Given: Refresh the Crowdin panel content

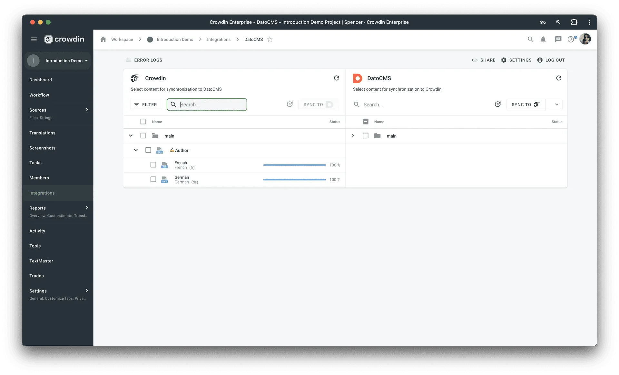Looking at the screenshot, I should tap(336, 78).
